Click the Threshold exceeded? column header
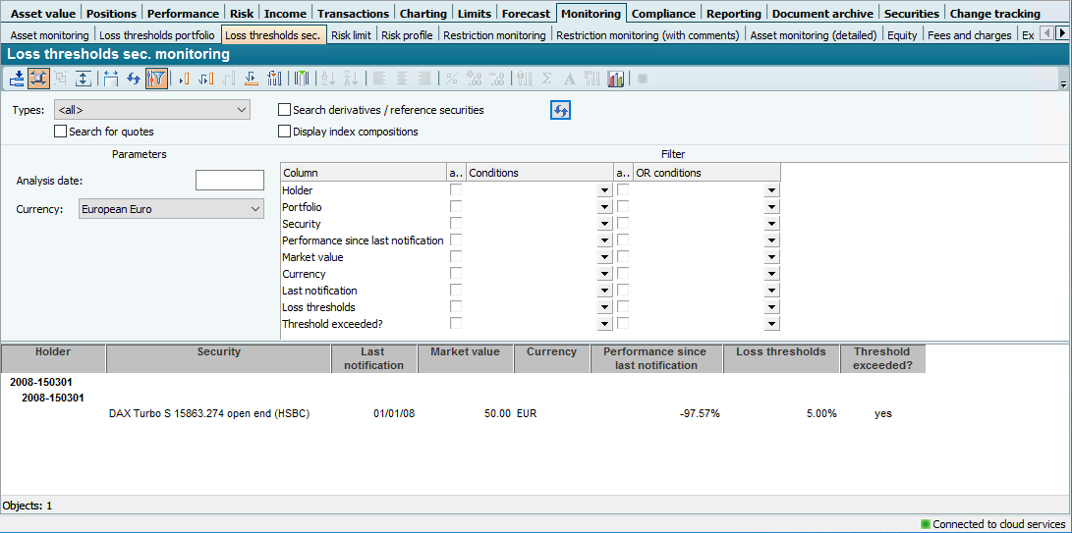Viewport: 1072px width, 533px height. coord(881,358)
